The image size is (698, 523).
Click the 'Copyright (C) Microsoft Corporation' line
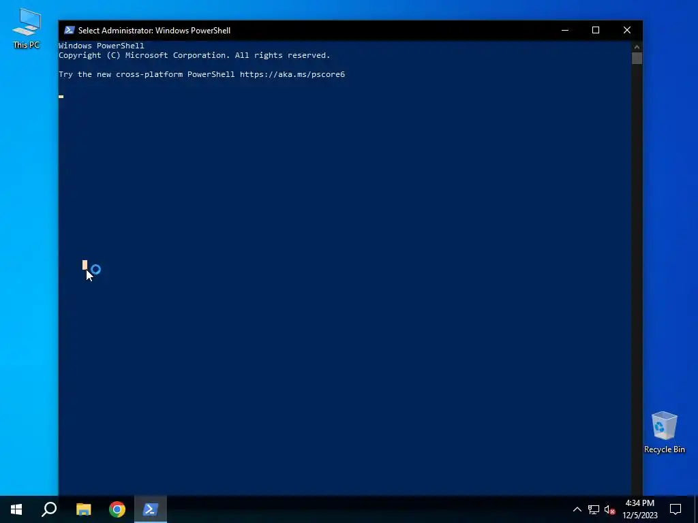tap(194, 55)
